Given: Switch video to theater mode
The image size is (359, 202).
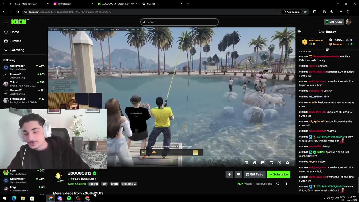Looking at the screenshot, I should point(263,163).
